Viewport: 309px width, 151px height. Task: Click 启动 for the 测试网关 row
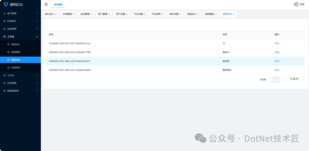point(277,70)
